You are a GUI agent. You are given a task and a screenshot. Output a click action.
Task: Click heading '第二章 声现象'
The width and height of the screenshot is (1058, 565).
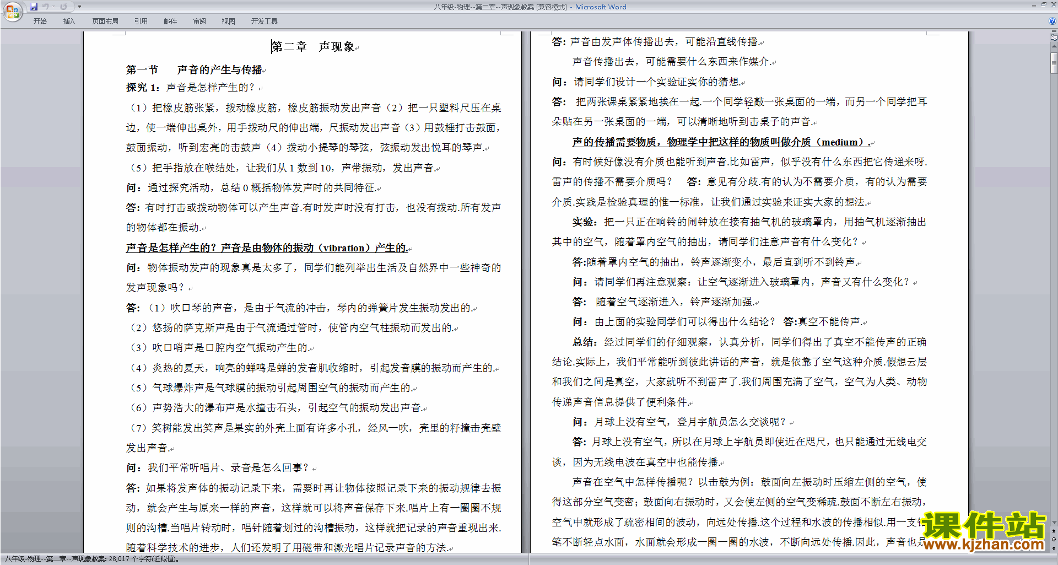point(313,47)
